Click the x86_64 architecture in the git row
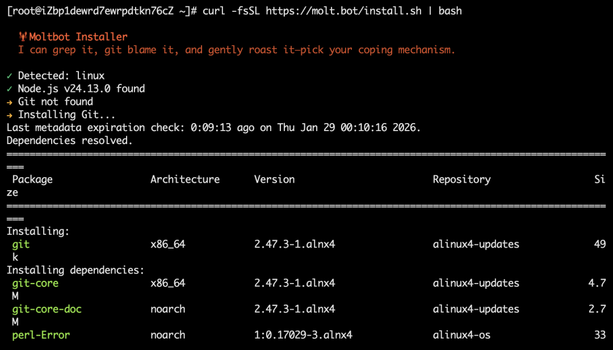Screen dimensions: 613x350 [167, 244]
